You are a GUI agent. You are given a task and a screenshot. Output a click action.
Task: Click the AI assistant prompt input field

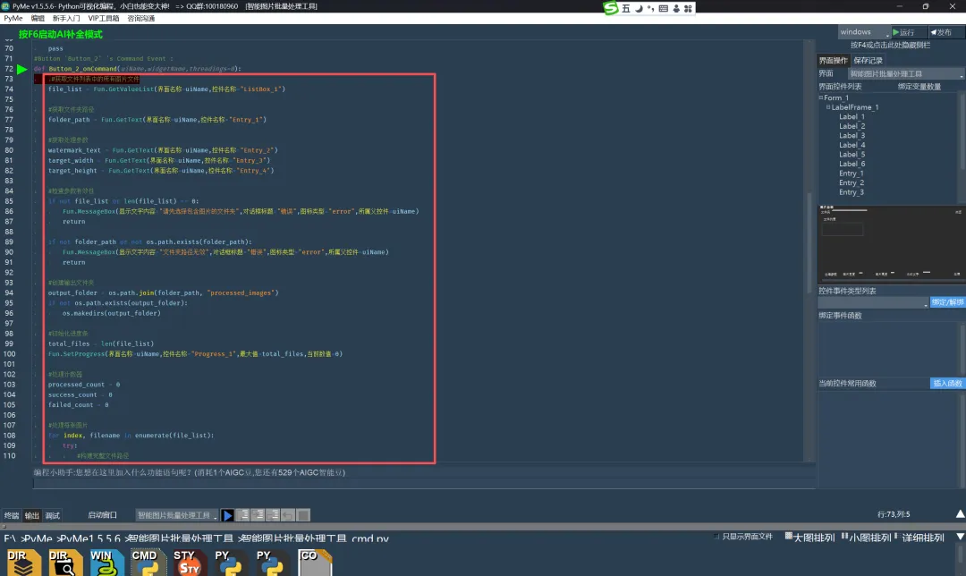424,483
